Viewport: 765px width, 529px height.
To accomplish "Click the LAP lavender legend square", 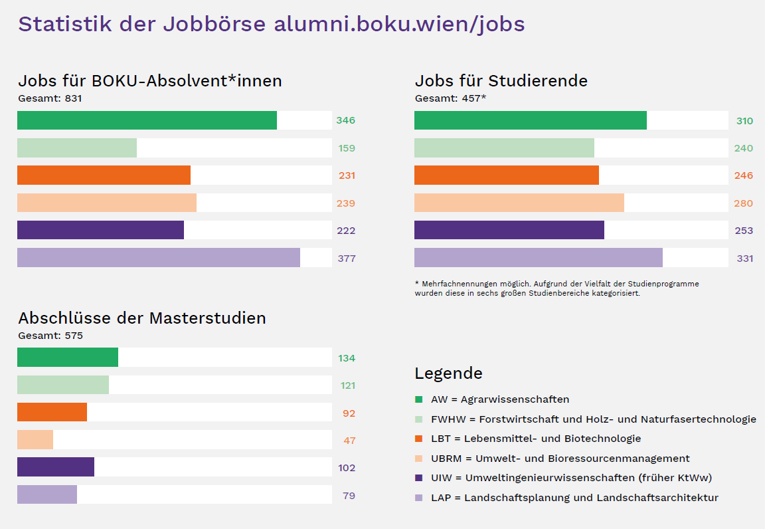I will 418,498.
